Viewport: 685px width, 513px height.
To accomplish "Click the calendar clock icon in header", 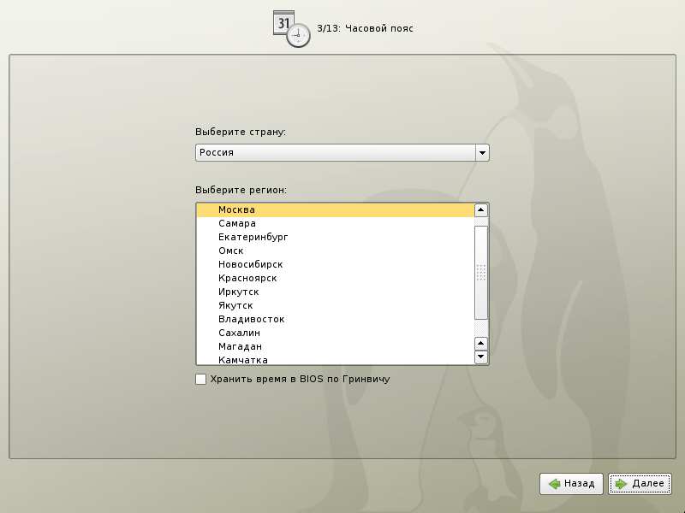I will pos(291,29).
